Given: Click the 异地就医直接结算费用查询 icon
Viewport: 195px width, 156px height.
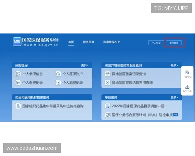Looking at the screenshot, I should 108,83.
